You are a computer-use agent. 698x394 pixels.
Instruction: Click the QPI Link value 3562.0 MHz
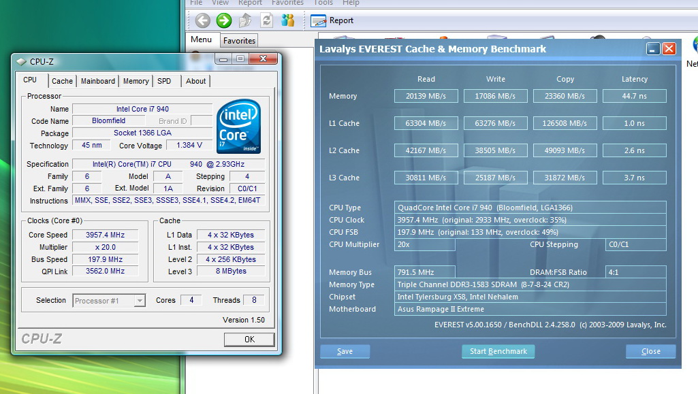point(105,272)
